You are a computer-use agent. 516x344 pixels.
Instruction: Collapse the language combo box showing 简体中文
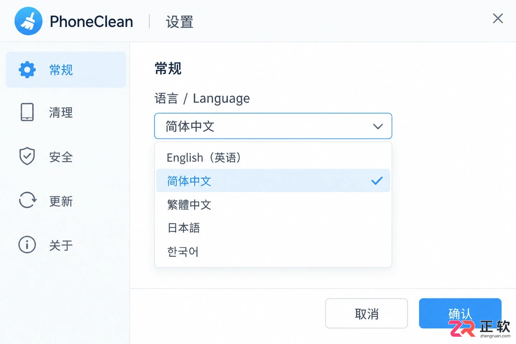(x=273, y=126)
